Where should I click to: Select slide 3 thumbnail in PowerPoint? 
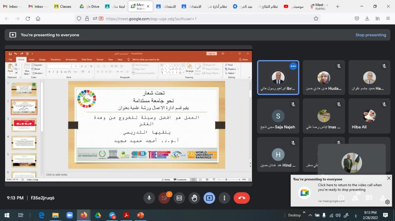click(24, 125)
